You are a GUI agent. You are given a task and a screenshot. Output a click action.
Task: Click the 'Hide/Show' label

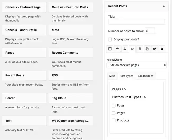(114, 60)
